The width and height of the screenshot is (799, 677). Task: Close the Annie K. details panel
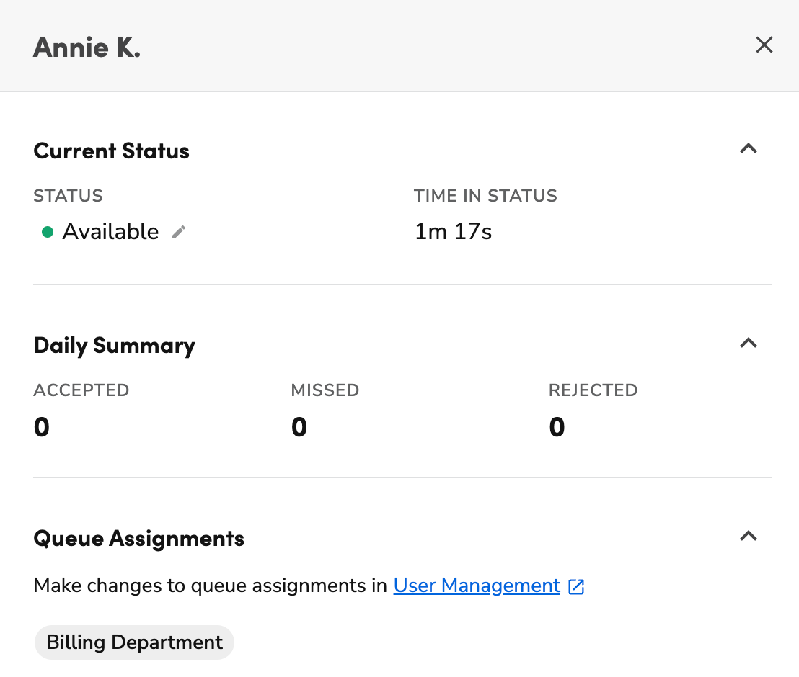(764, 45)
